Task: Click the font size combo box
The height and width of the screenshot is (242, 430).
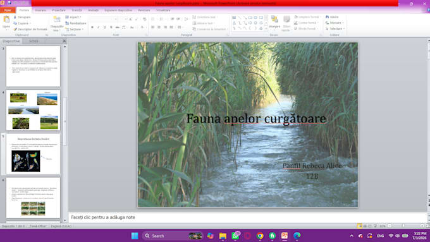Action: point(123,19)
